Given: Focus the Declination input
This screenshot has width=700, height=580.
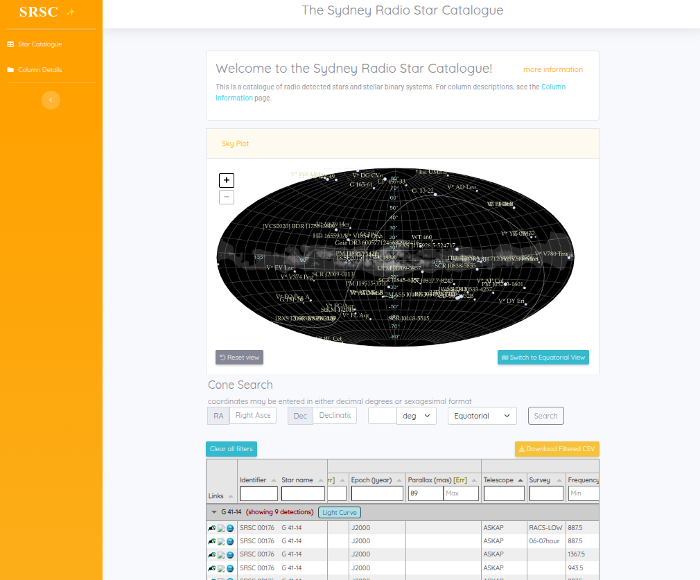Looking at the screenshot, I should pos(334,415).
